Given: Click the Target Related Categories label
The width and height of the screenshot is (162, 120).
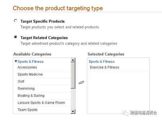Looking at the screenshot, I should (44, 38).
